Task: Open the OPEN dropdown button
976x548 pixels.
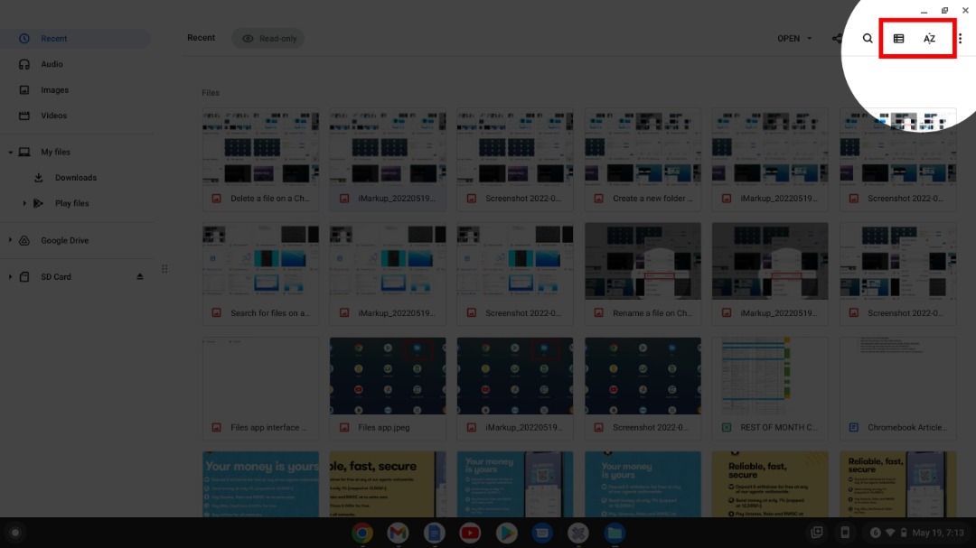Action: [794, 39]
